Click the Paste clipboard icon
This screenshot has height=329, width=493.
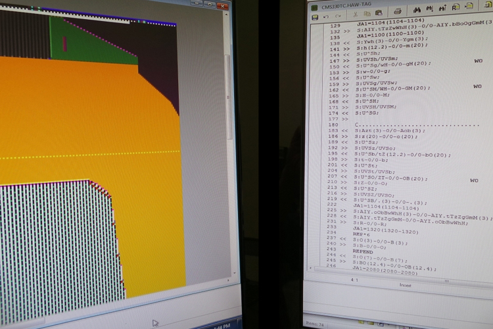379,12
